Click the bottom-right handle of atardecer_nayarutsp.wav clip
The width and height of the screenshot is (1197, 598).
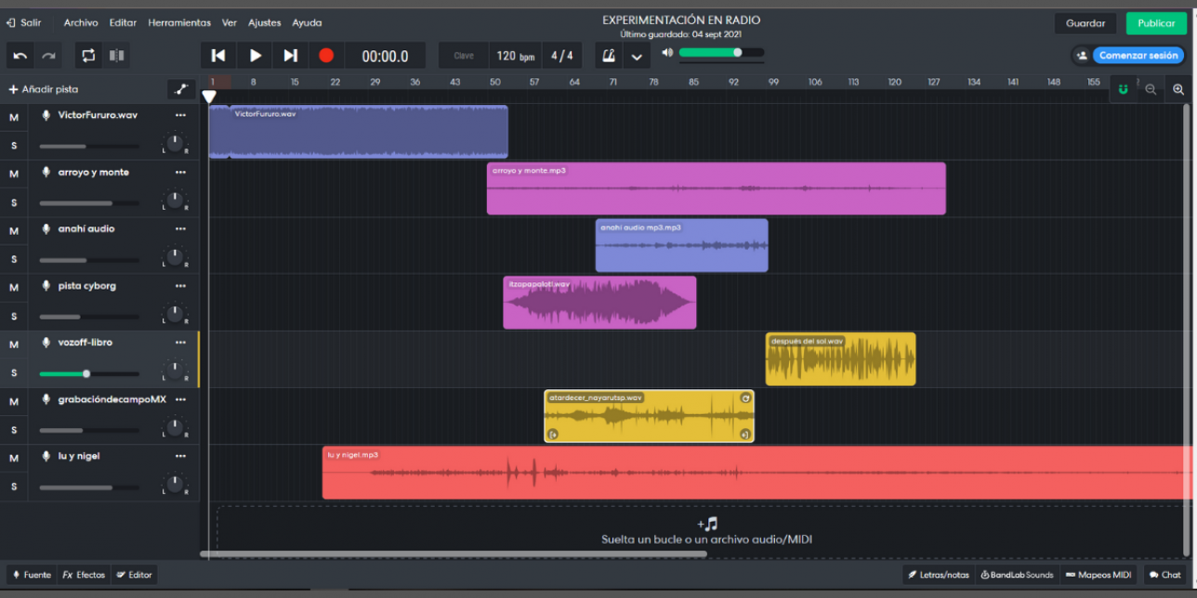(x=745, y=434)
